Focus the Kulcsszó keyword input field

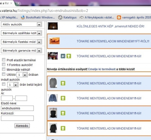(17, 118)
